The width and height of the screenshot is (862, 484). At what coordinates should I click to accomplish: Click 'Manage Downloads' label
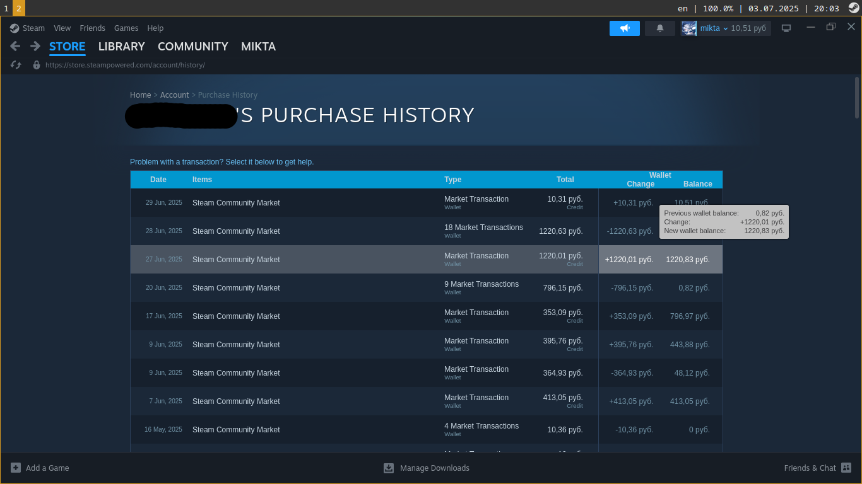[435, 468]
